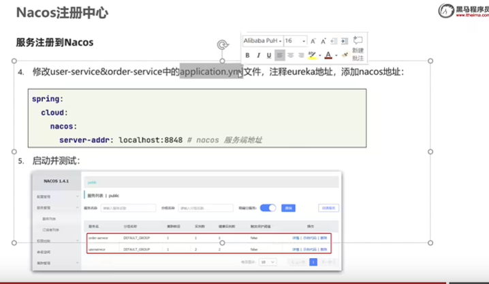The width and height of the screenshot is (489, 284).
Task: Click the blue query button in the Nacos screenshot
Action: point(288,208)
